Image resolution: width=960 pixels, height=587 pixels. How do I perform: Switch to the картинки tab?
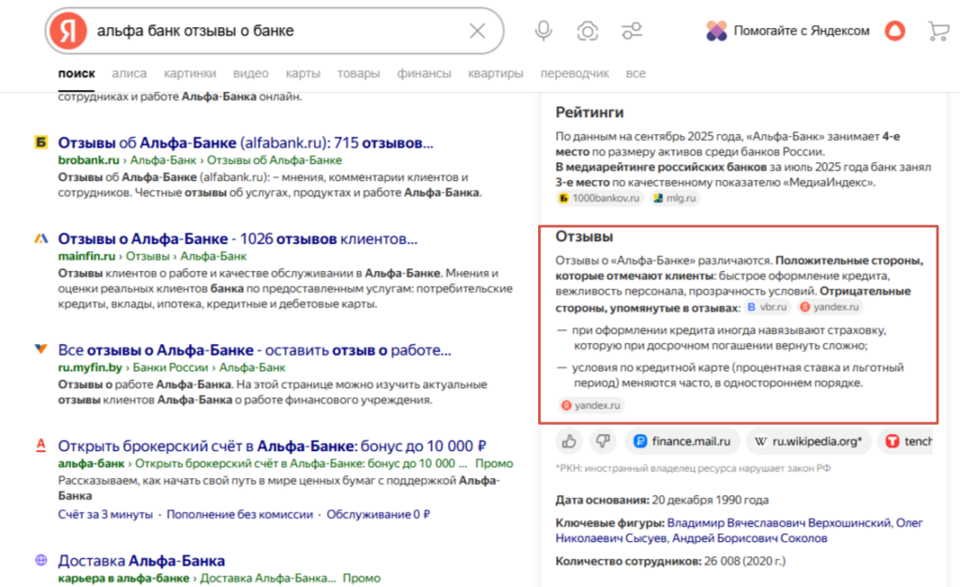[190, 72]
